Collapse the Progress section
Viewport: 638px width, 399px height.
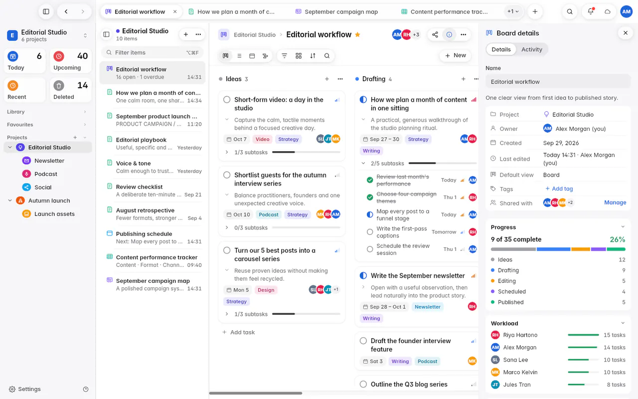pyautogui.click(x=623, y=227)
